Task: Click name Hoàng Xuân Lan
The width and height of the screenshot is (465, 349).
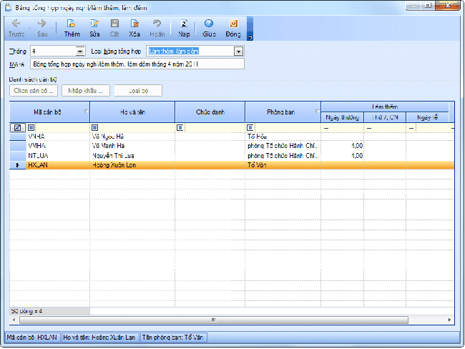Action: (x=114, y=165)
